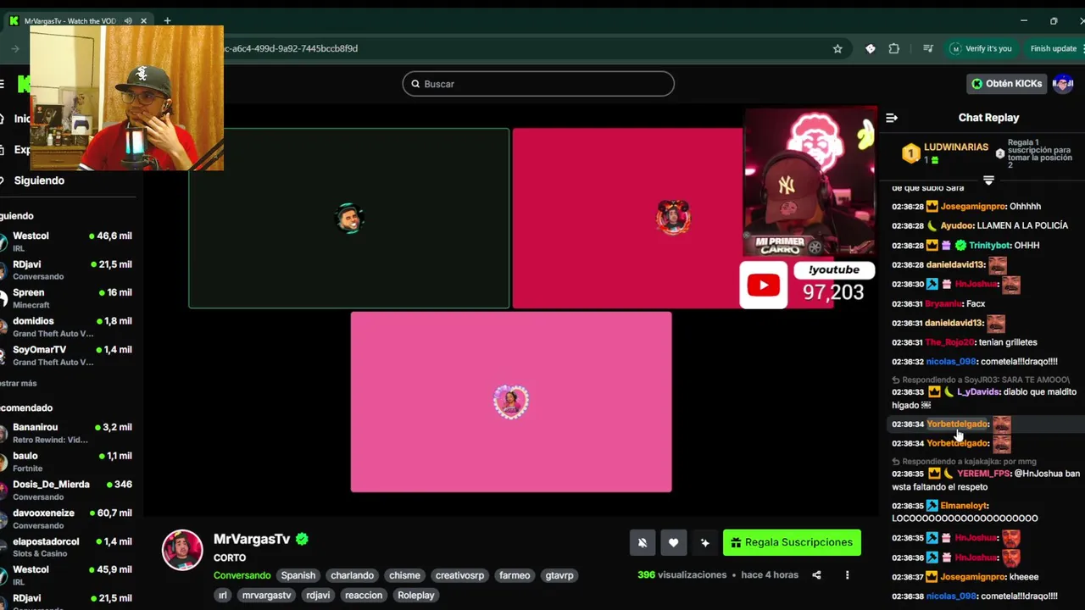Open a new browser tab

[x=167, y=20]
